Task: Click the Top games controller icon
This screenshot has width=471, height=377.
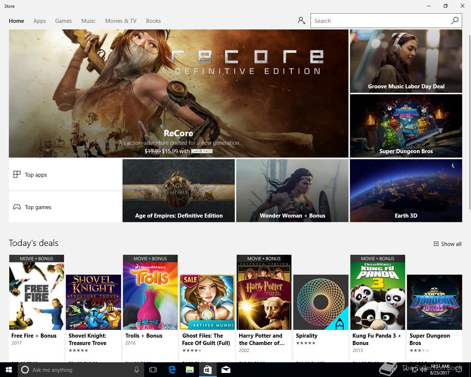Action: pos(17,207)
